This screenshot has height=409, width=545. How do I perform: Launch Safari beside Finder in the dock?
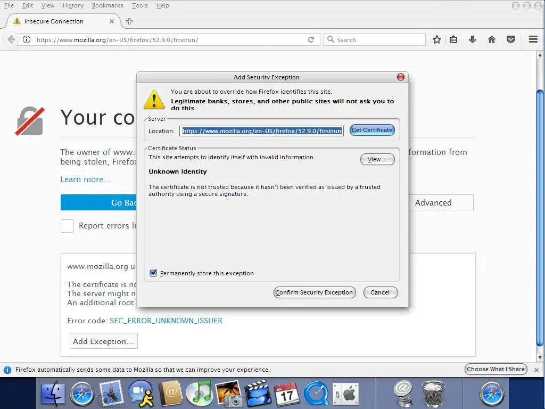pyautogui.click(x=82, y=395)
